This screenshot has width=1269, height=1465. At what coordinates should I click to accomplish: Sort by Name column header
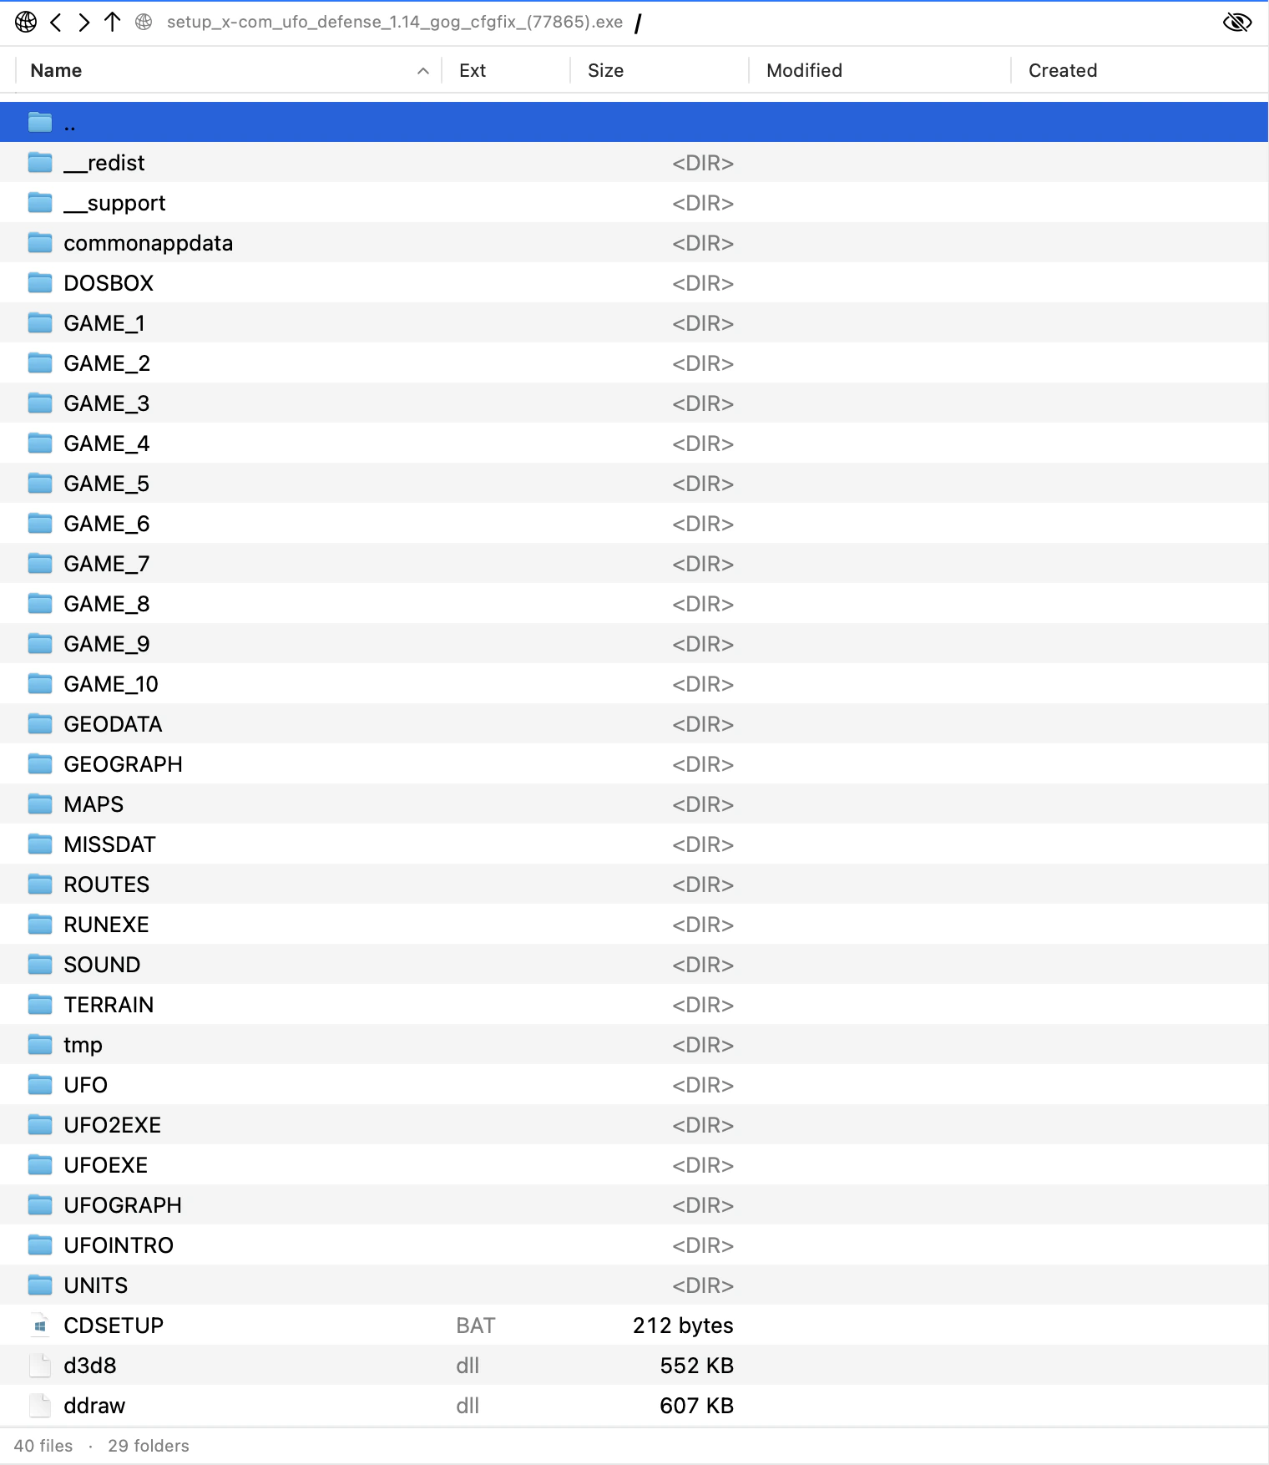[x=56, y=70]
